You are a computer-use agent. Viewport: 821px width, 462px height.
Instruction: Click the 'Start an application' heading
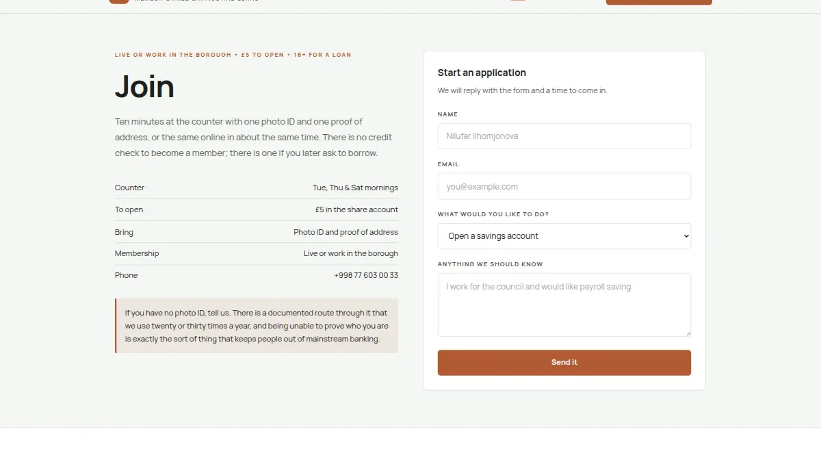[482, 73]
